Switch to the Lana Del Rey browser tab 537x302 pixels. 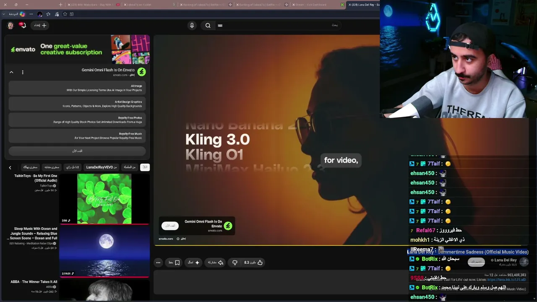[363, 5]
